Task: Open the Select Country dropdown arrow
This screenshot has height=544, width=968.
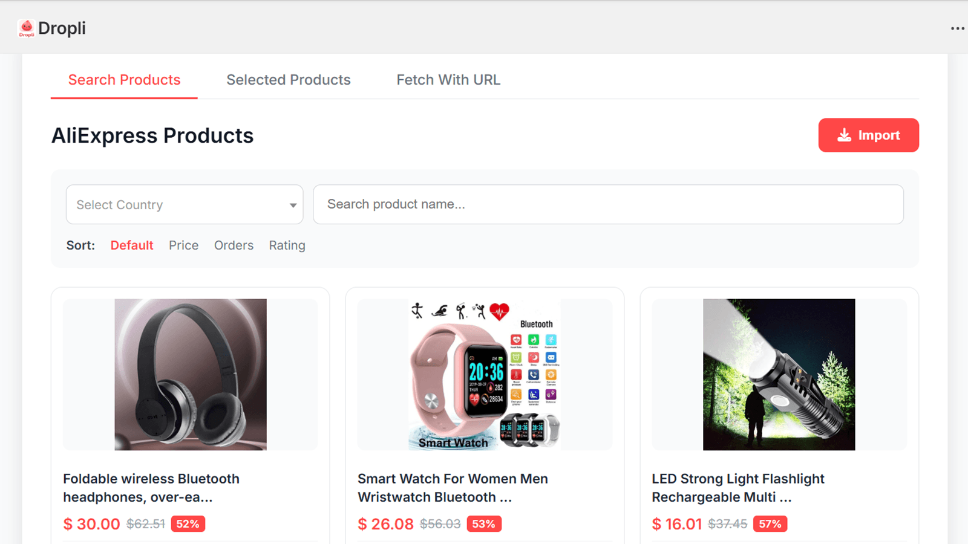Action: point(293,205)
